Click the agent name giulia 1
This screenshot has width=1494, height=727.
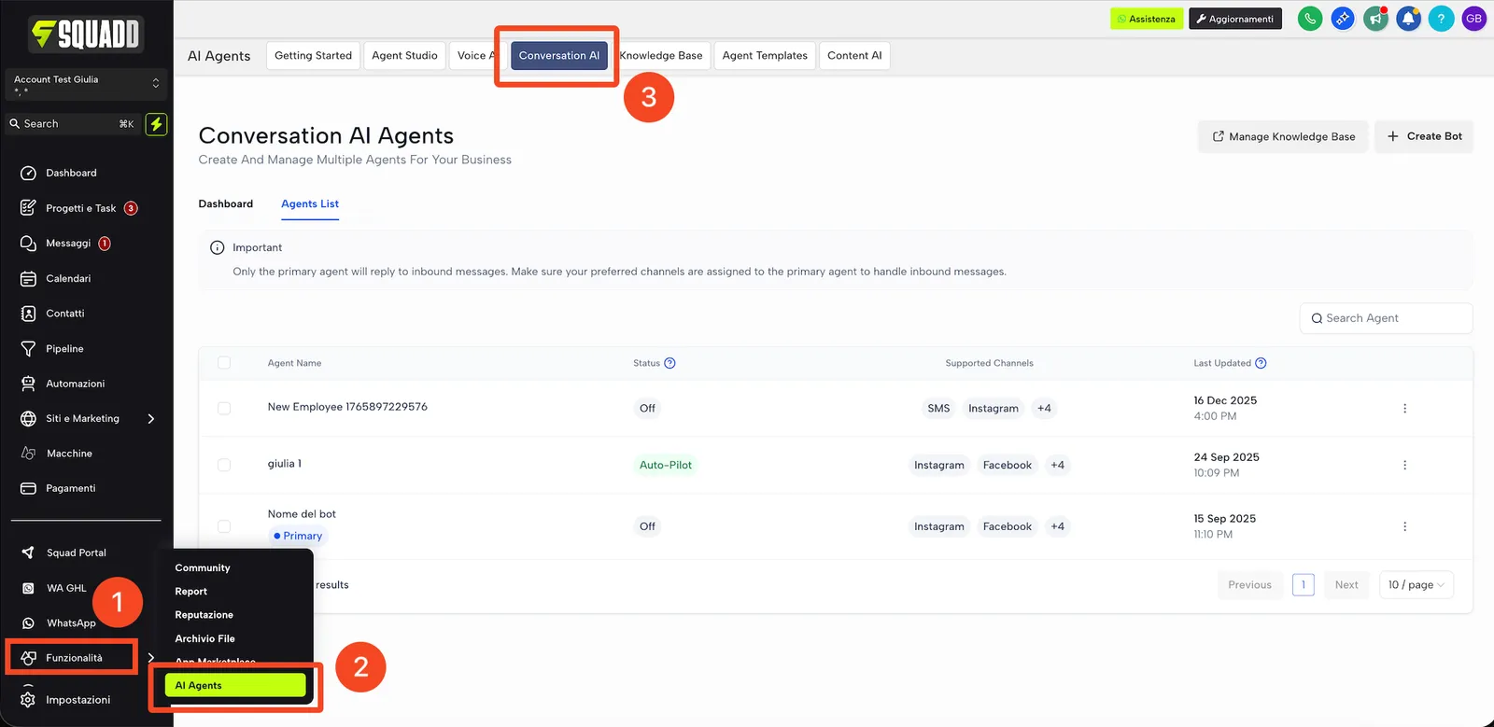click(285, 464)
